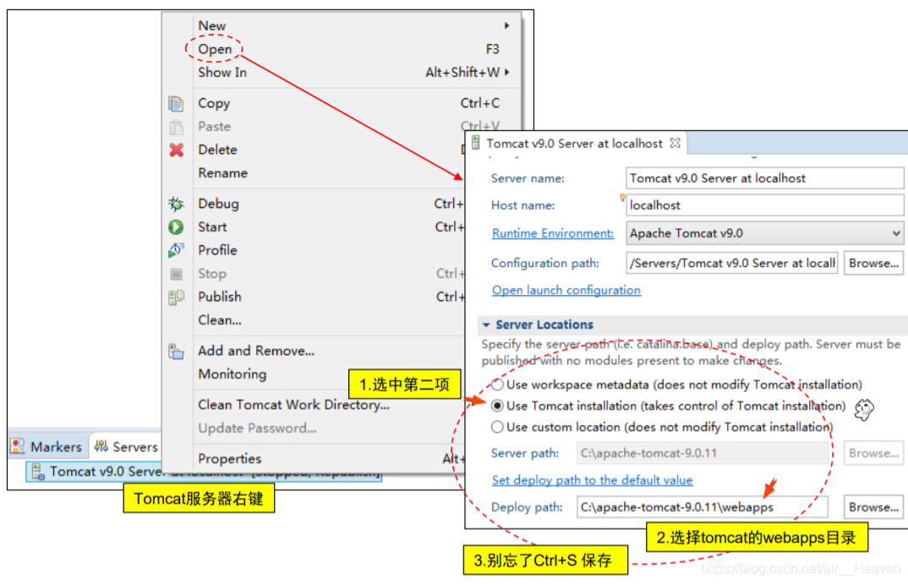Click Open launch configuration link
This screenshot has width=908, height=584.
click(566, 290)
